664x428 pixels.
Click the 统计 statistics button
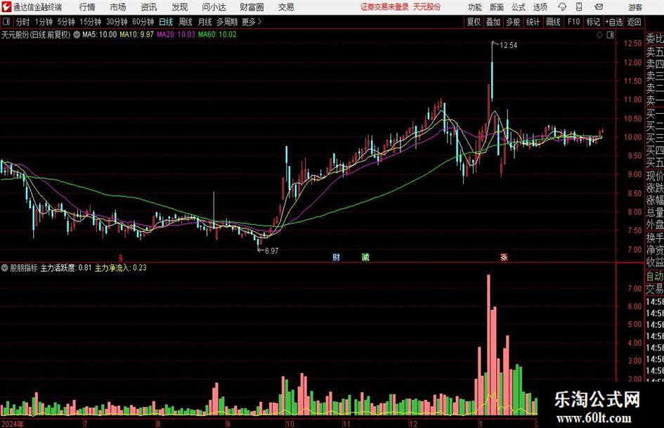coord(533,22)
